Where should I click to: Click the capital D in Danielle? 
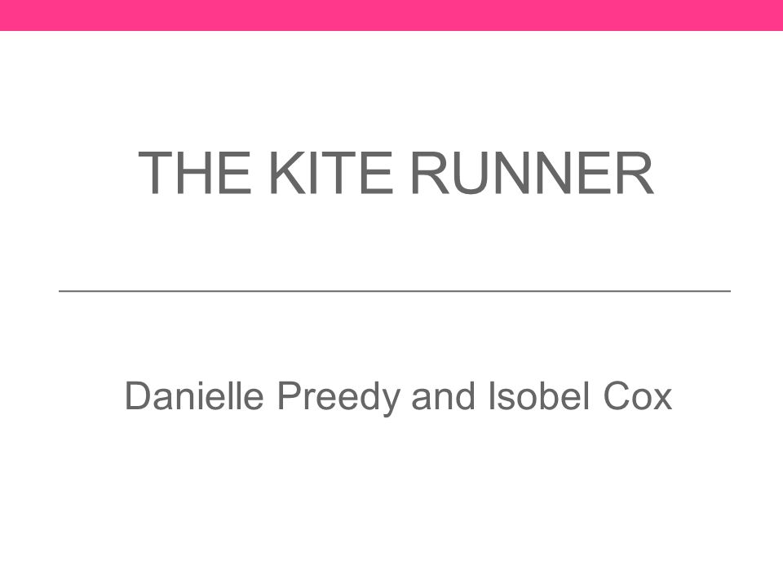[137, 396]
